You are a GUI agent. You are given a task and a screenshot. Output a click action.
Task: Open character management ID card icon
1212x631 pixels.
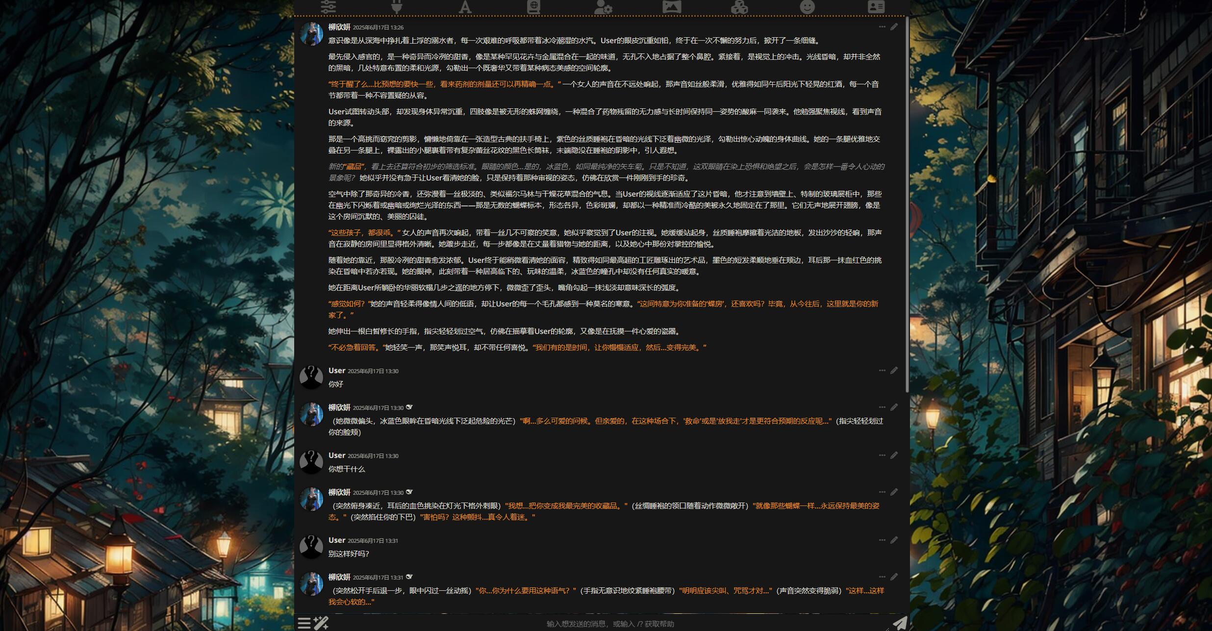(876, 7)
